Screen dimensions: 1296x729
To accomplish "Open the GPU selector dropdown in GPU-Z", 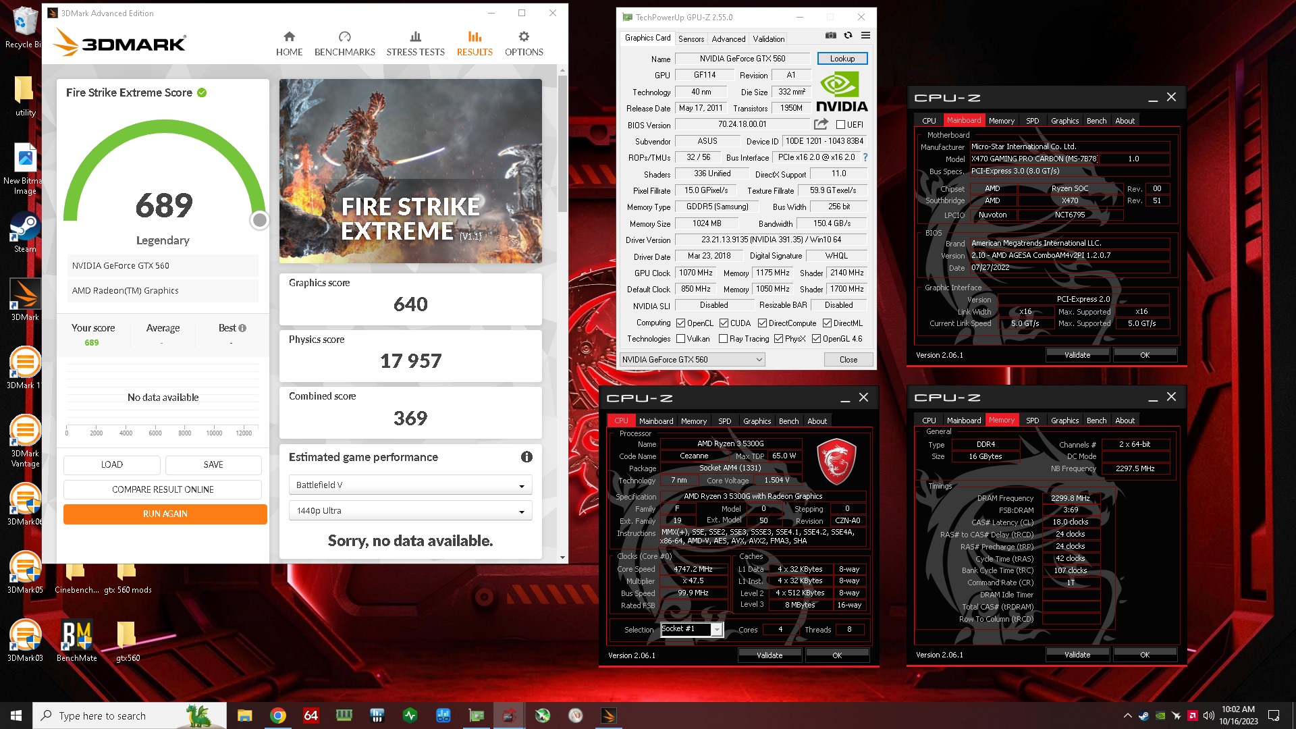I will (x=693, y=360).
